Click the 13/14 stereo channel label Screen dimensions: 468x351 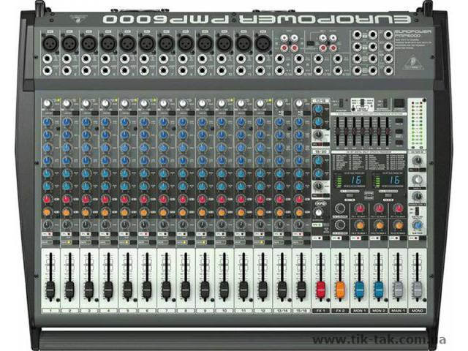click(x=281, y=312)
